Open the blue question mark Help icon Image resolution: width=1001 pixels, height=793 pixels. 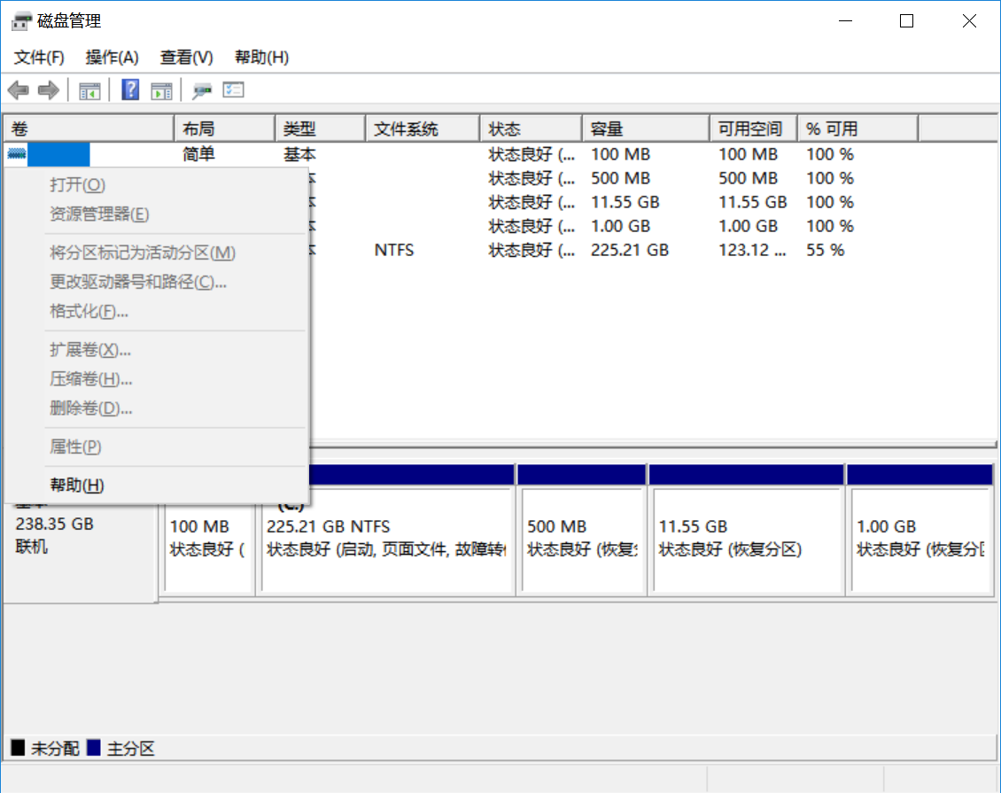point(130,90)
